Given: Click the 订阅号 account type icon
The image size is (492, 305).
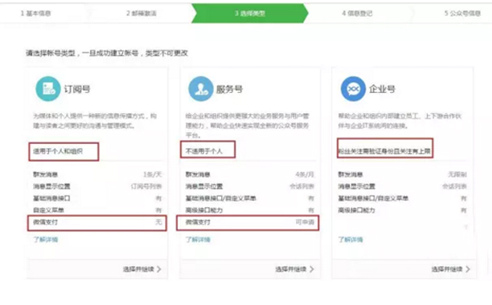Looking at the screenshot, I should tap(48, 89).
